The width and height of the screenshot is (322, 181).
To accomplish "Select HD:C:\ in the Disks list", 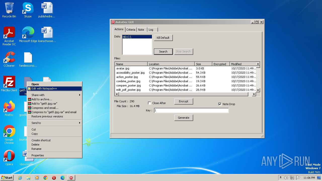I will coord(137,37).
